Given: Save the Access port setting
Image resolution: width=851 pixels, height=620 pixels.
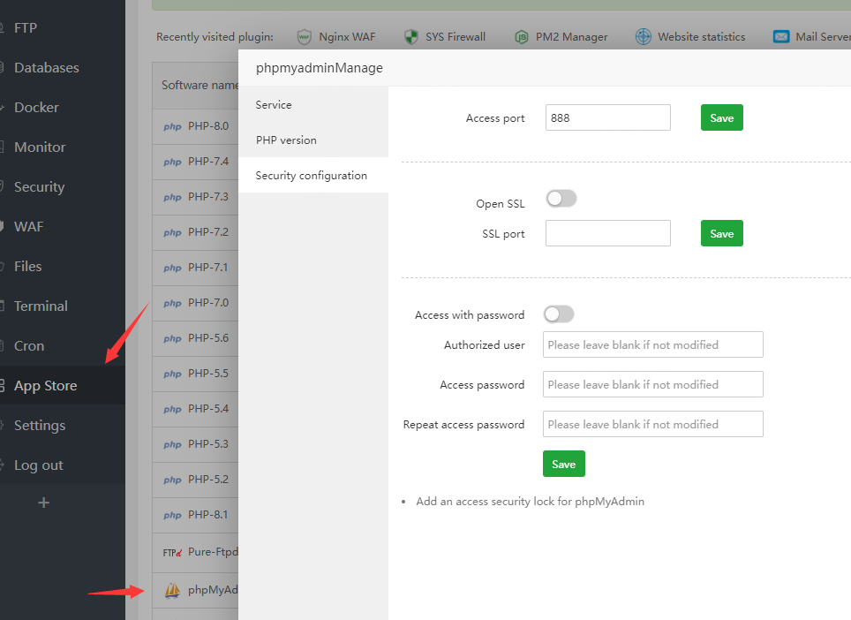Looking at the screenshot, I should tap(722, 117).
